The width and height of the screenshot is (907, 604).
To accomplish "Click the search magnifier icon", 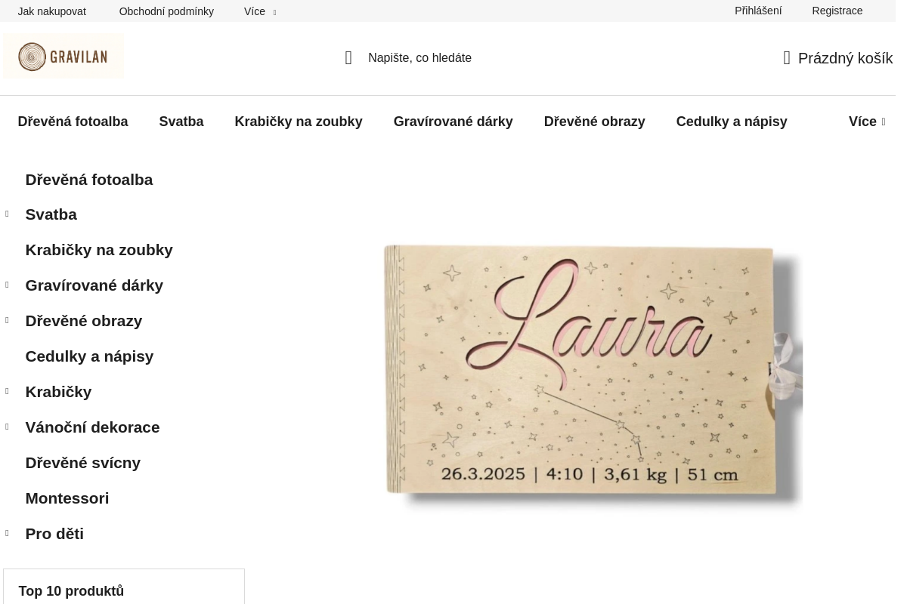I will 348,58.
